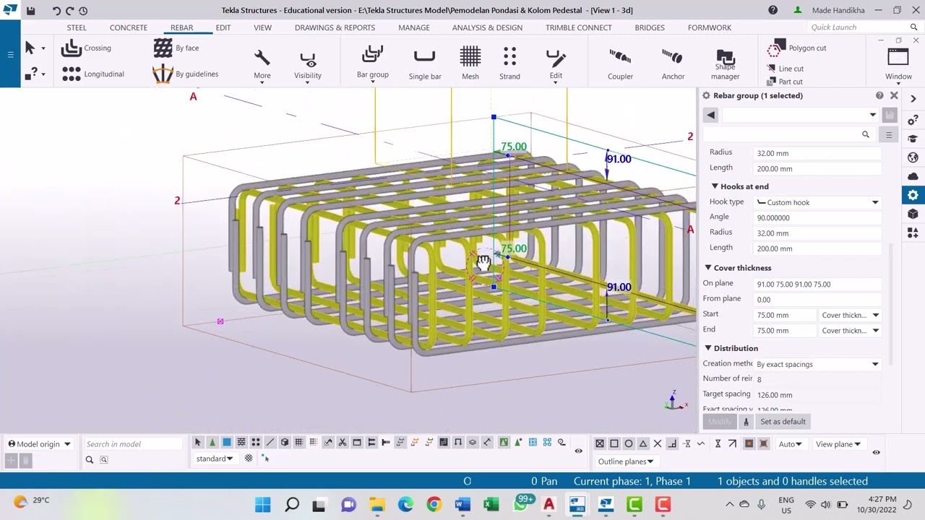Open the Outline planes dropdown
Image resolution: width=925 pixels, height=520 pixels.
(x=626, y=461)
